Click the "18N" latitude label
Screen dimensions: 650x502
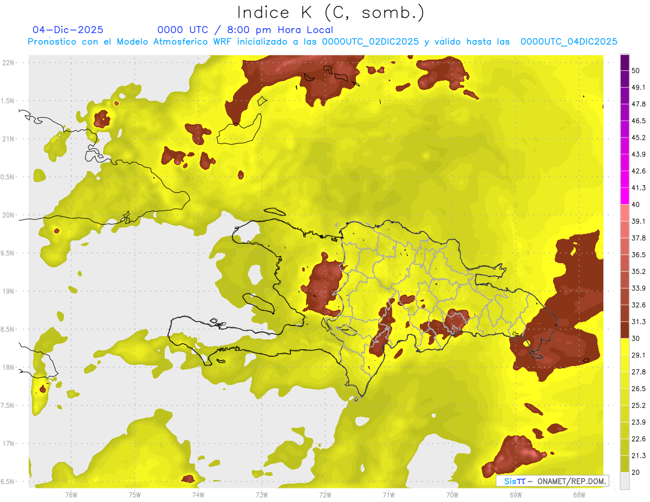(8, 367)
